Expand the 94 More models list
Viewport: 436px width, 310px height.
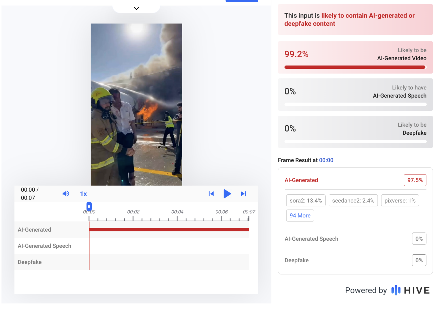(300, 215)
